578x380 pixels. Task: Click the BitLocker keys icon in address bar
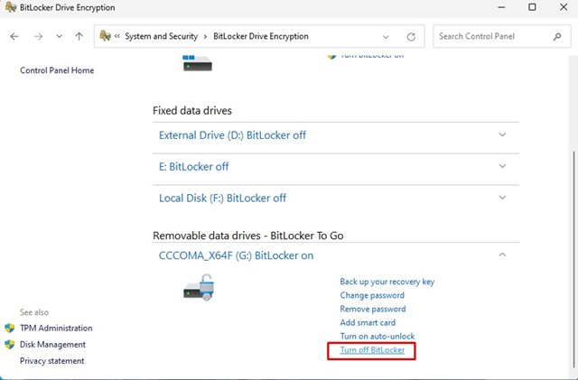[107, 37]
